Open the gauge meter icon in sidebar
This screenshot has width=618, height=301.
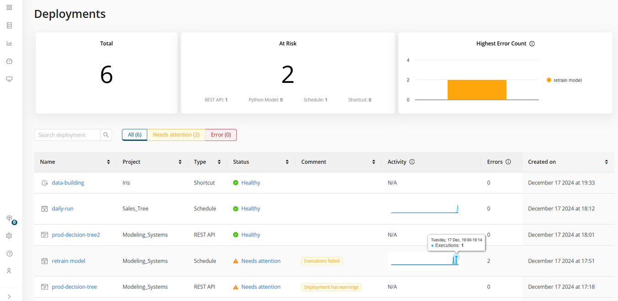pyautogui.click(x=9, y=61)
